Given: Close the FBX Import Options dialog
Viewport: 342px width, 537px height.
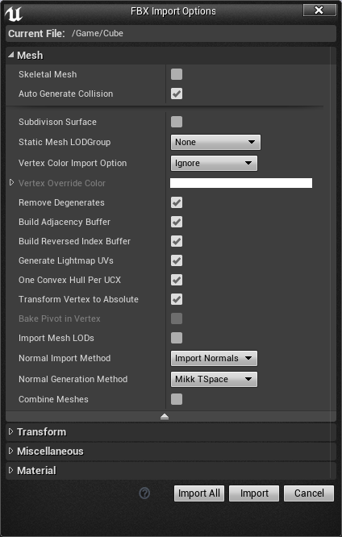Looking at the screenshot, I should pos(319,10).
